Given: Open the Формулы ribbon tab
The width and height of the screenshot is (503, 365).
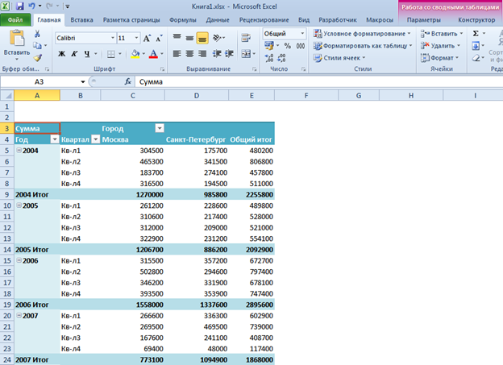Looking at the screenshot, I should 183,19.
